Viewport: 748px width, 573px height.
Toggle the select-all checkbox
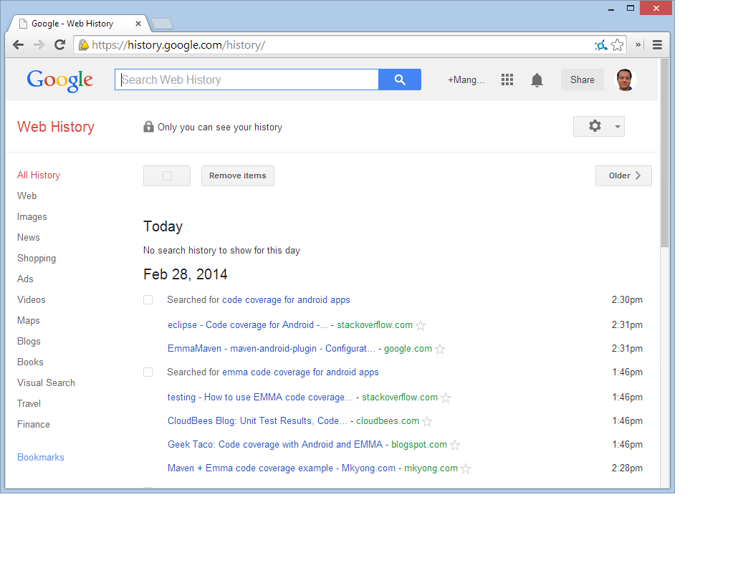pyautogui.click(x=167, y=176)
